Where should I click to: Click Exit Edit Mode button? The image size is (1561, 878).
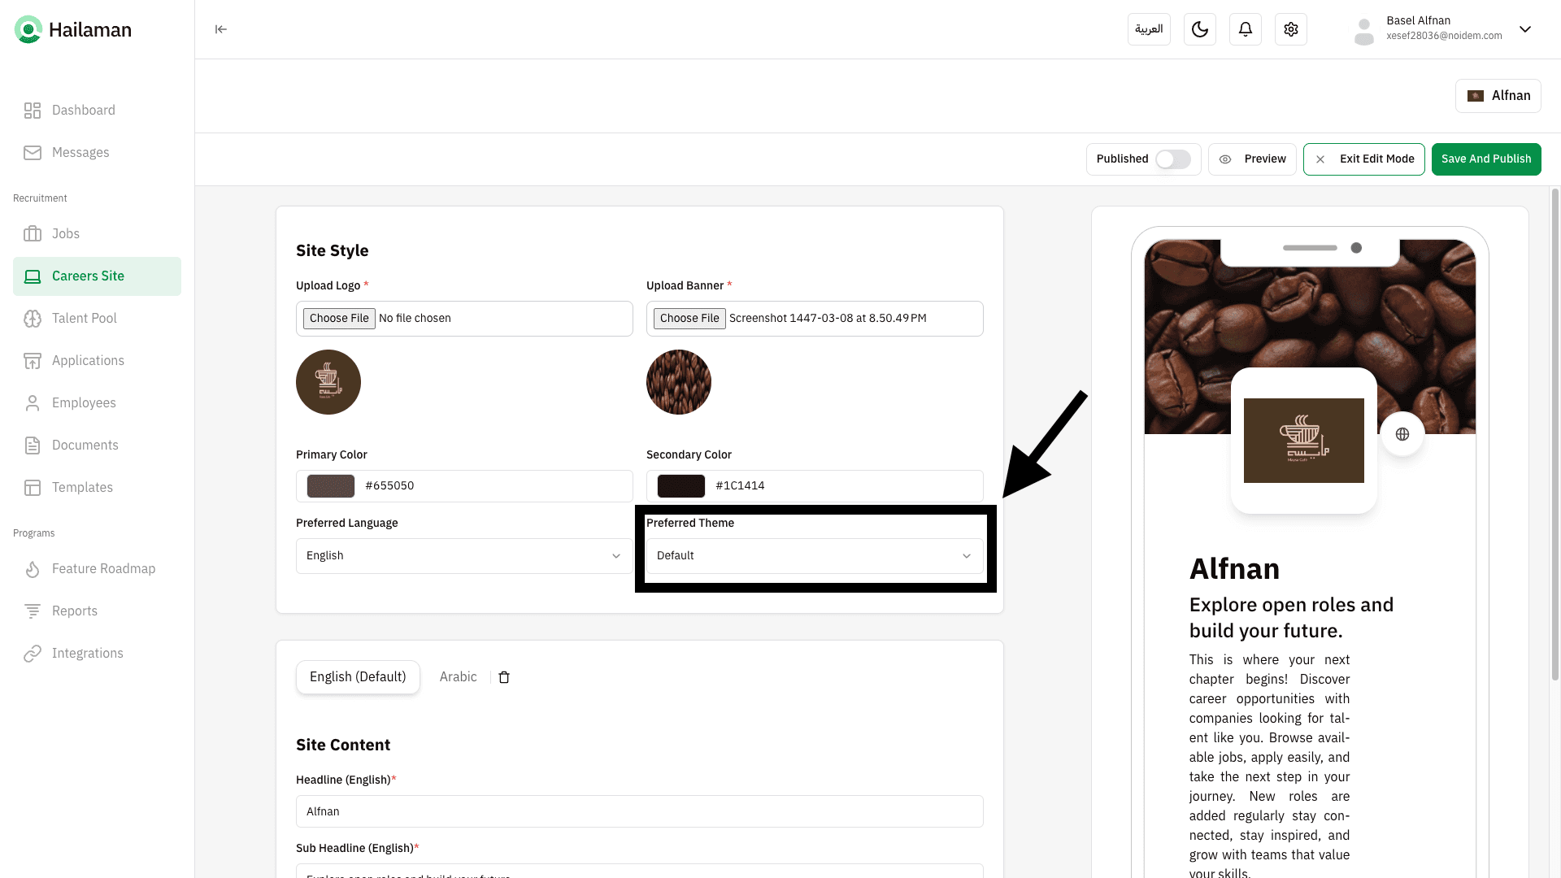1363,159
